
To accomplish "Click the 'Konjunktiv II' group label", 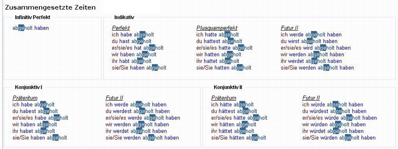I will [x=228, y=87].
